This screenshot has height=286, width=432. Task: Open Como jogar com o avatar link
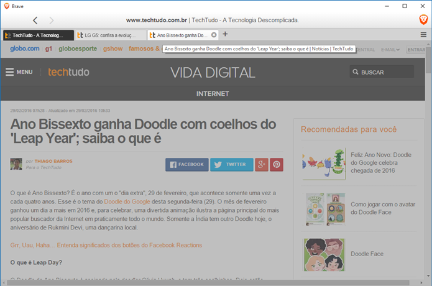[383, 208]
